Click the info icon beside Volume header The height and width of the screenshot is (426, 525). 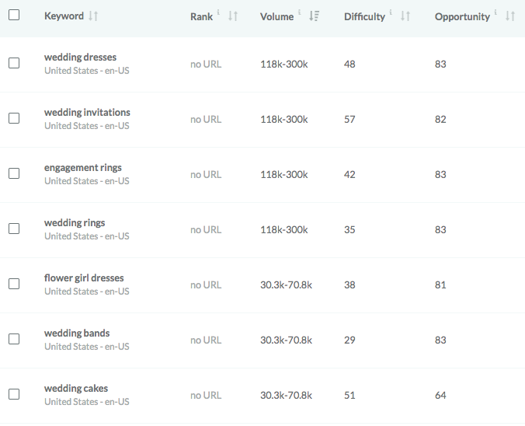[300, 12]
